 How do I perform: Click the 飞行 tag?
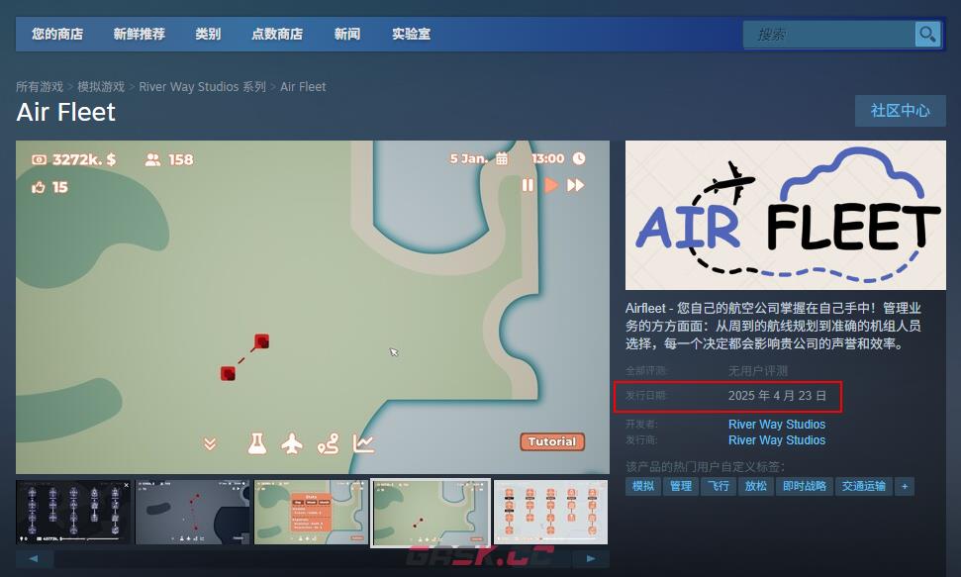point(719,486)
